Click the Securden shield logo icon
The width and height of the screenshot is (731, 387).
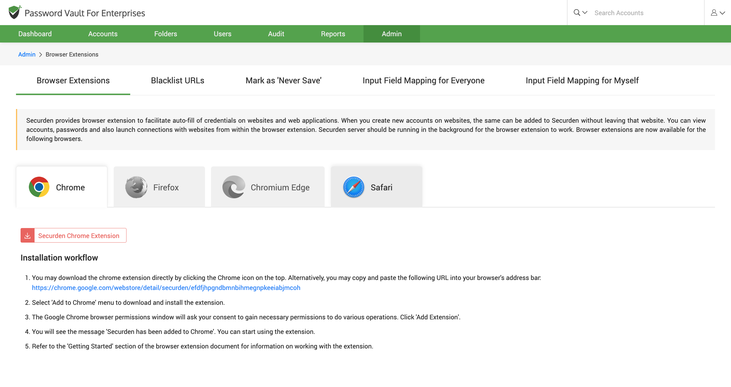click(x=14, y=12)
